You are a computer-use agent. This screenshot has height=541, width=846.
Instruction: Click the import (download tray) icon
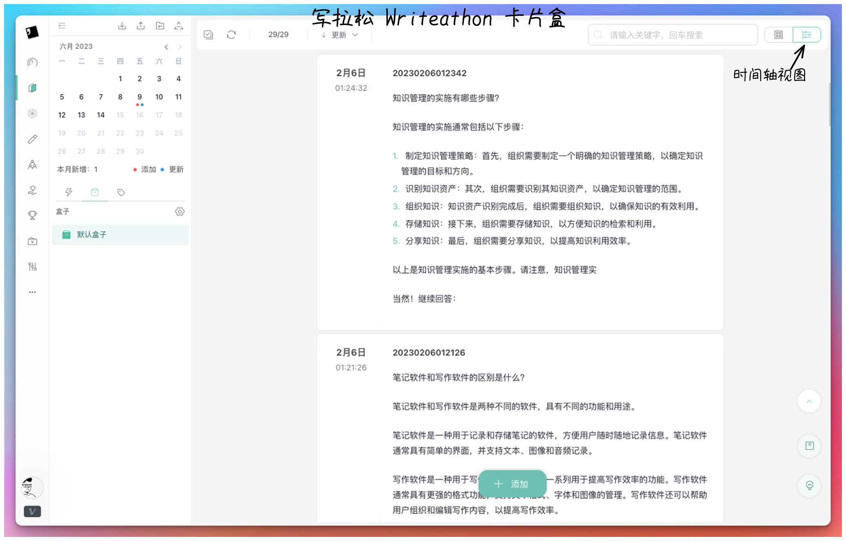[x=122, y=26]
